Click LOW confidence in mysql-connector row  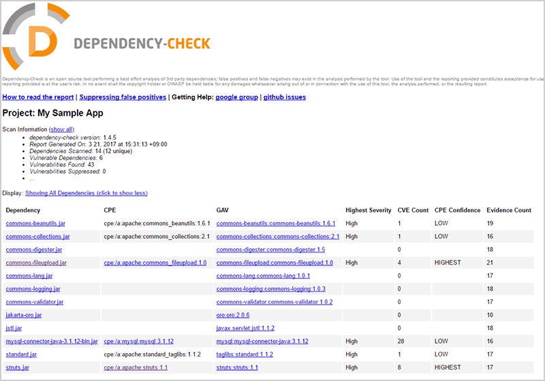click(x=441, y=342)
